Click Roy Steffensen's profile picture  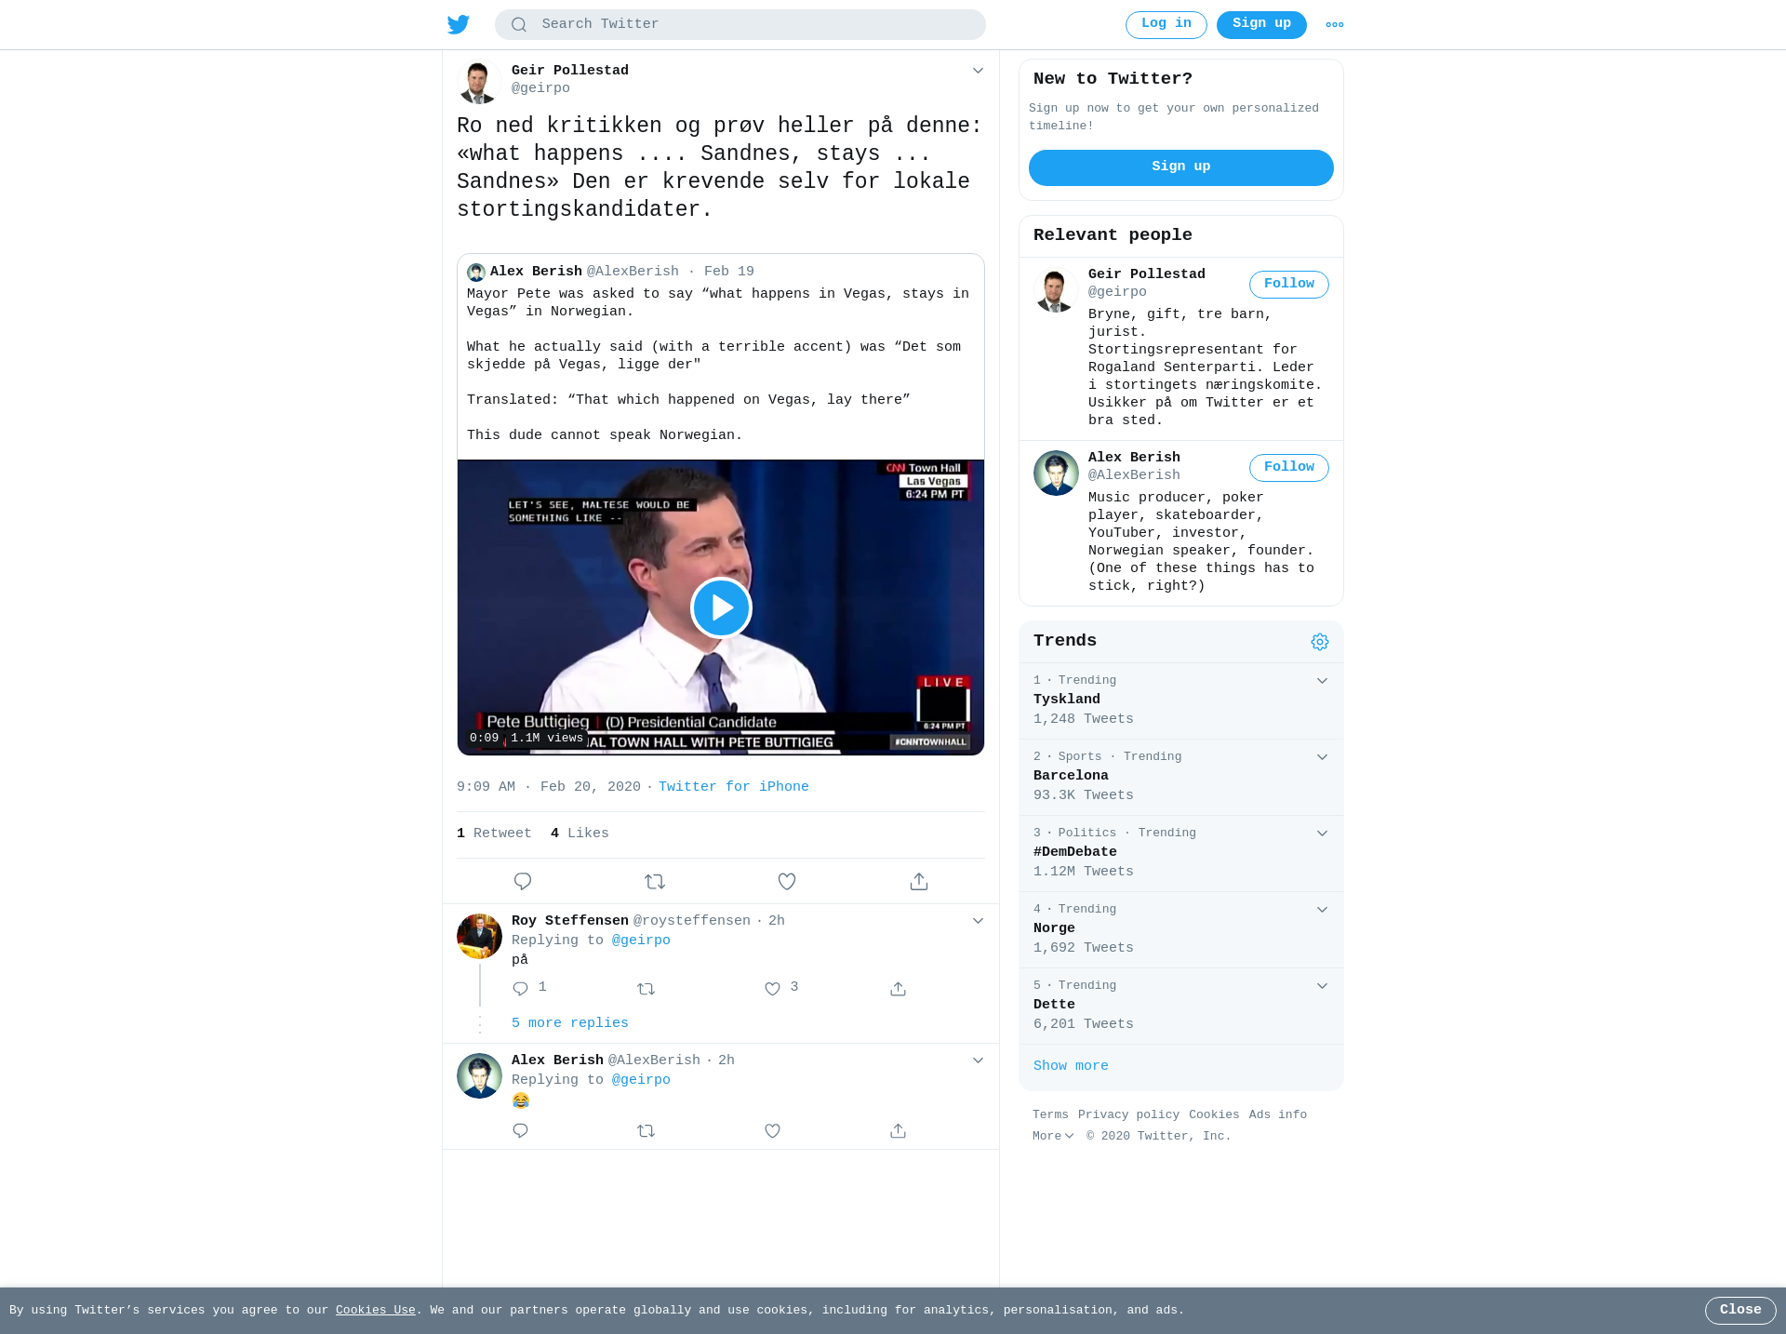click(479, 936)
